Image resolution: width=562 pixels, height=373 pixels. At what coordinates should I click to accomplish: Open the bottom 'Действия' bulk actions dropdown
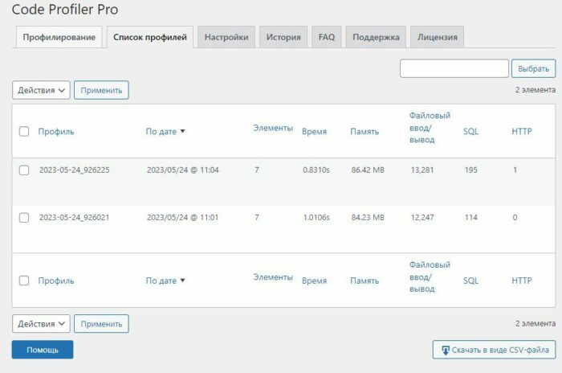(41, 324)
